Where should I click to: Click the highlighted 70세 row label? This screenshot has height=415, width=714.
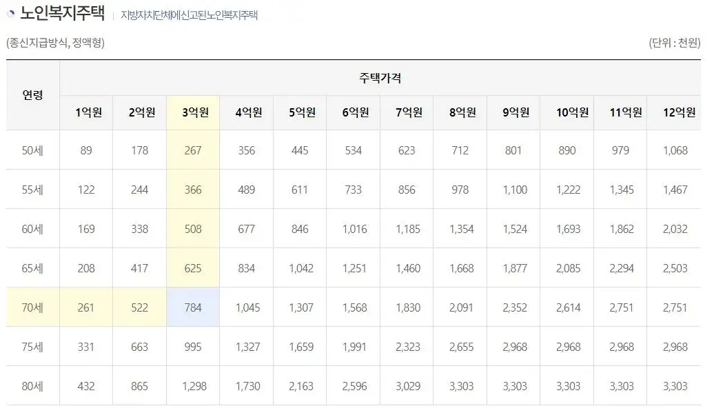(32, 307)
